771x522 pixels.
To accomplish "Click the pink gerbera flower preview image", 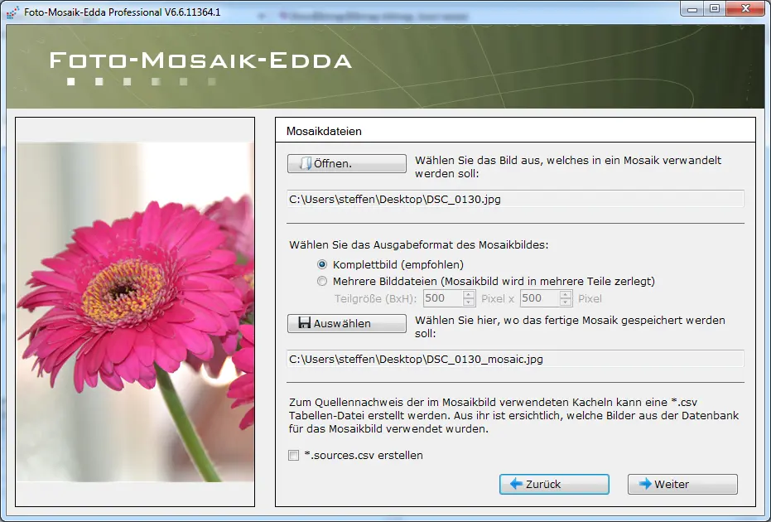I will (135, 312).
